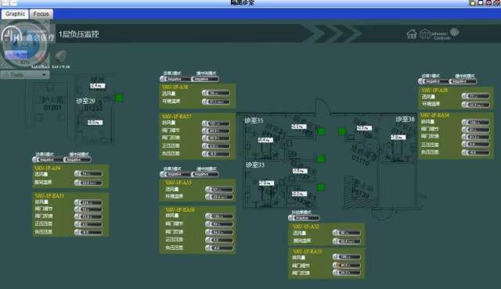Image resolution: width=501 pixels, height=289 pixels.
Task: Click the round globe icon beside Johnson Controls
Action: click(x=454, y=32)
